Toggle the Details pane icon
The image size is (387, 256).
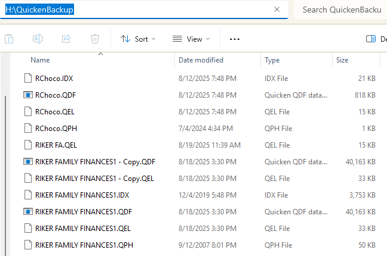coord(371,39)
